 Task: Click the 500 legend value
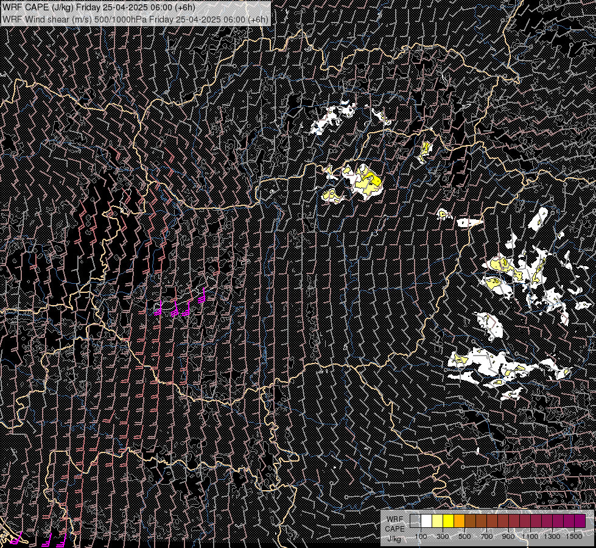tap(465, 536)
